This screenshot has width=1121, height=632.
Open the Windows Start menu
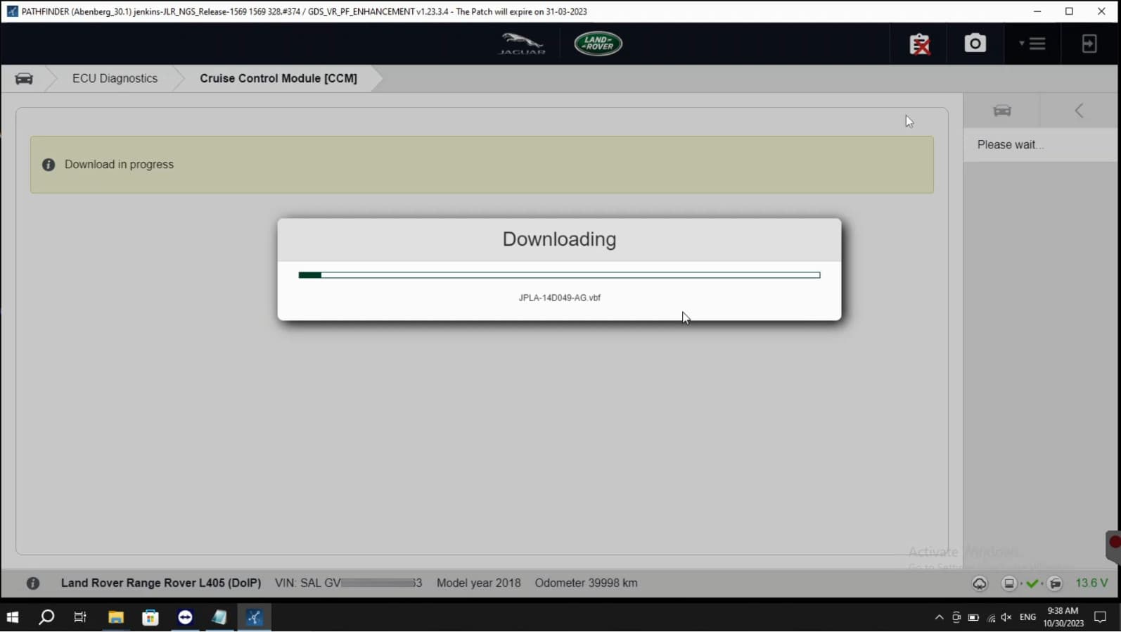pyautogui.click(x=12, y=617)
